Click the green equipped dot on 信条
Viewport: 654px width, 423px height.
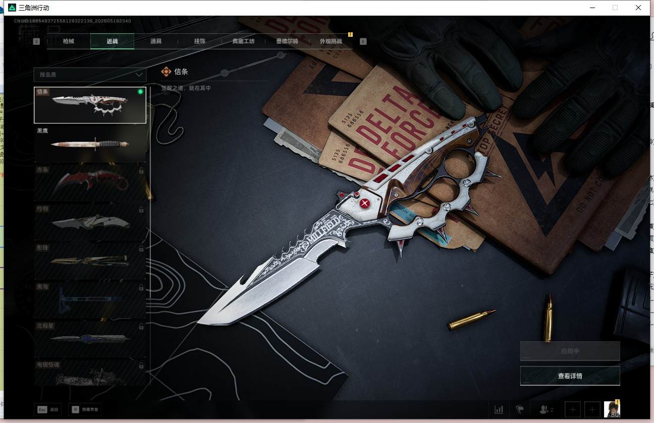click(140, 92)
